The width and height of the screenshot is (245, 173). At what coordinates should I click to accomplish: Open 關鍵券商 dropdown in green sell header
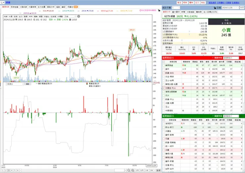[x=231, y=116]
